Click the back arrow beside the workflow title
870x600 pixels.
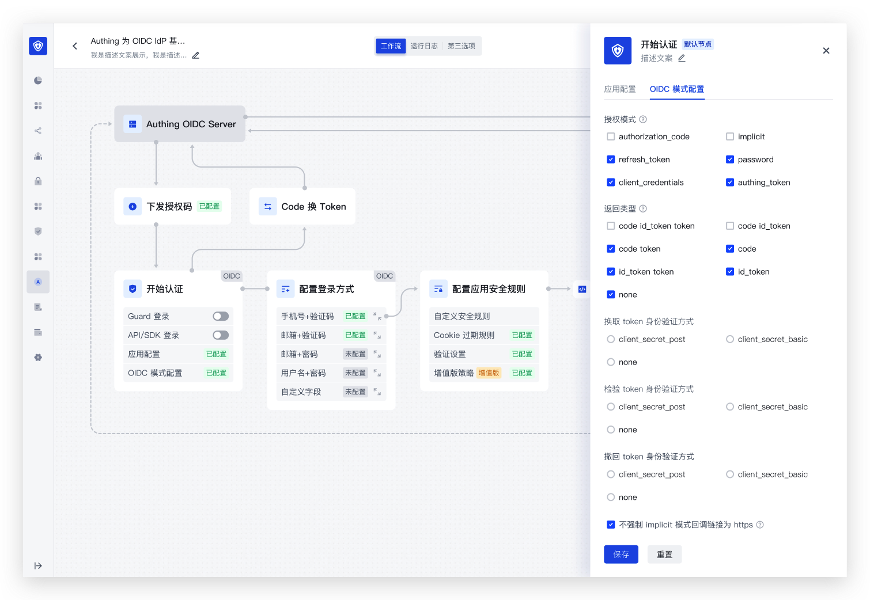pos(75,46)
